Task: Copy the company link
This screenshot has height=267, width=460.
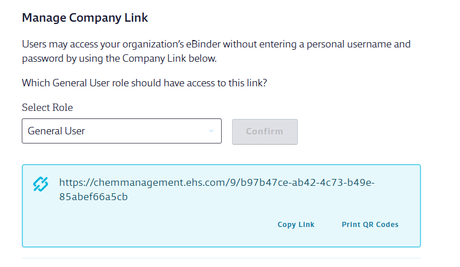Action: pos(296,225)
